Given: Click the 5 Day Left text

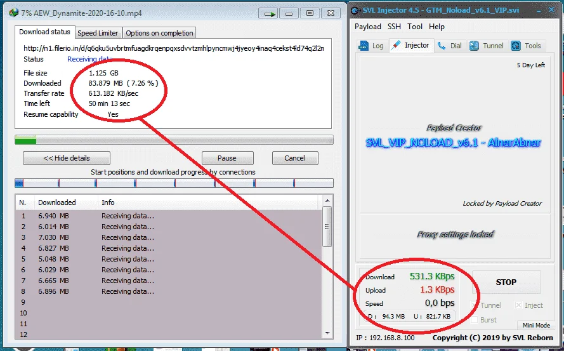Looking at the screenshot, I should click(531, 65).
